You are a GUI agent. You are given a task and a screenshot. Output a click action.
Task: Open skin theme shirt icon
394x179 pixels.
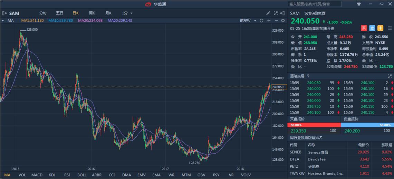click(358, 4)
